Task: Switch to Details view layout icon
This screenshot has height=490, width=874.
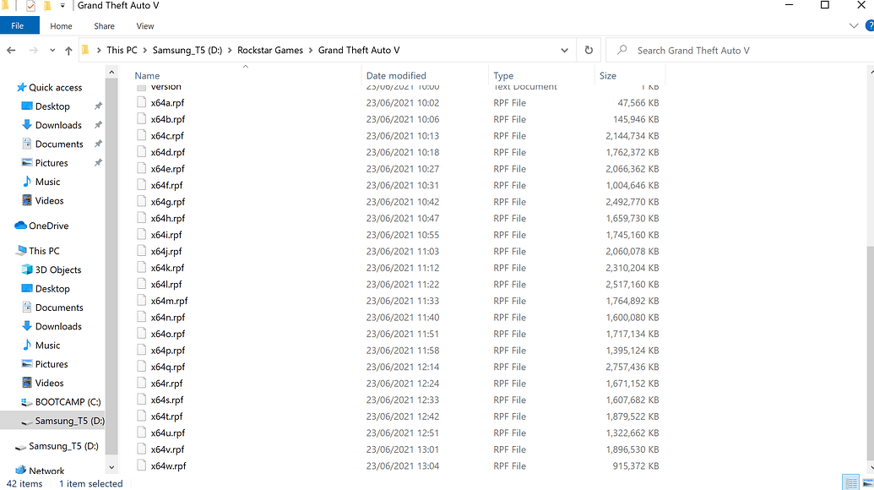Action: coord(850,482)
